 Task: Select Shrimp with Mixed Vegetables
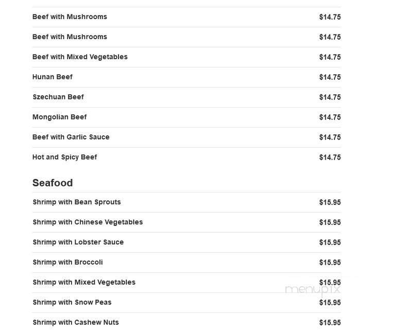84,283
